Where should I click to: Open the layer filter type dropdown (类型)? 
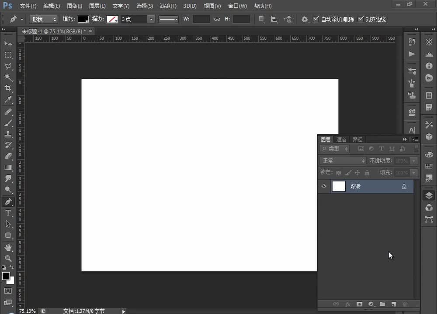coord(334,149)
